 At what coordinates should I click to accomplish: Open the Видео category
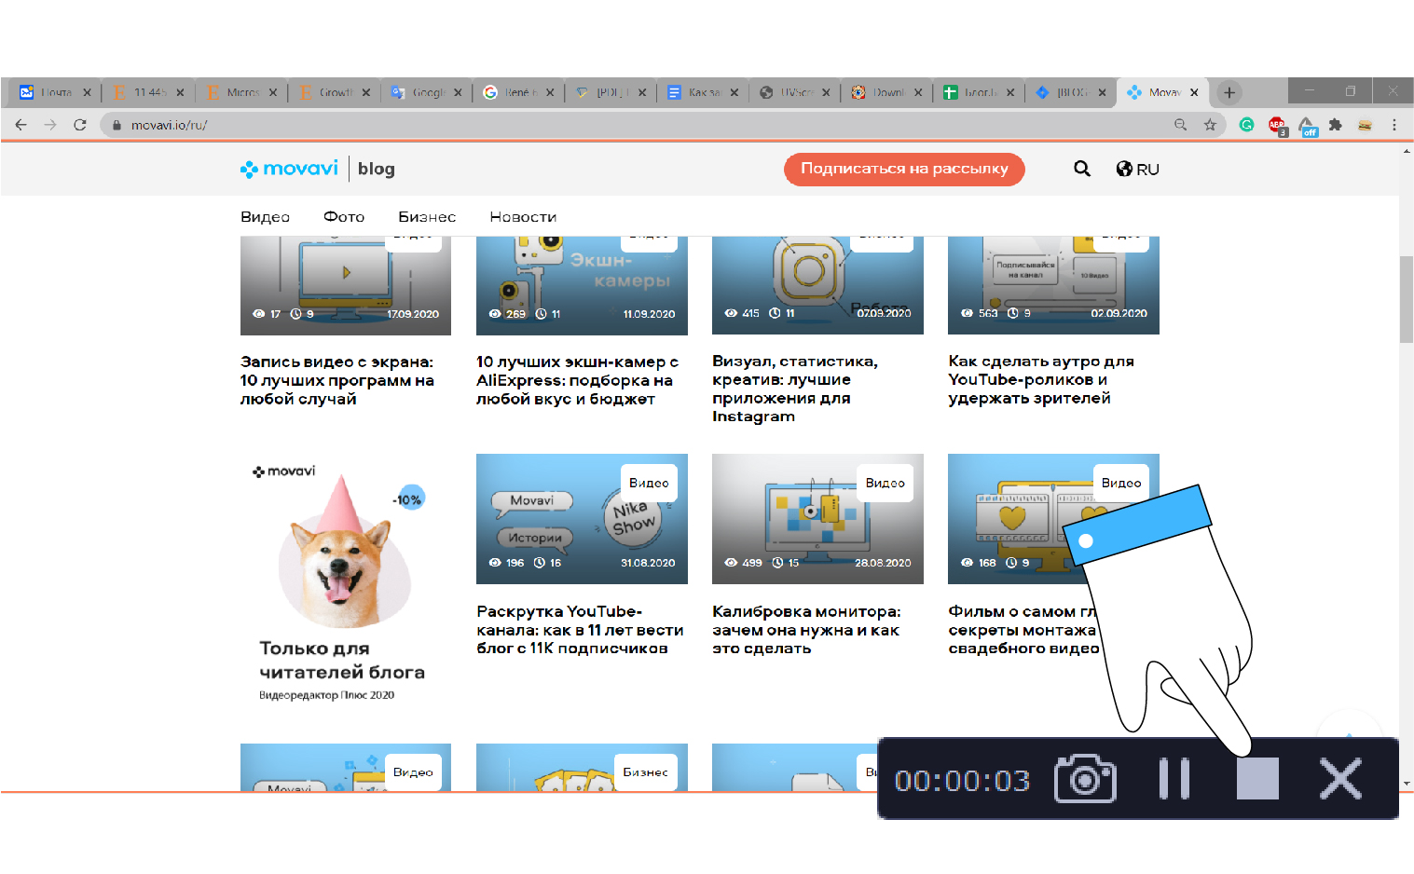coord(265,217)
